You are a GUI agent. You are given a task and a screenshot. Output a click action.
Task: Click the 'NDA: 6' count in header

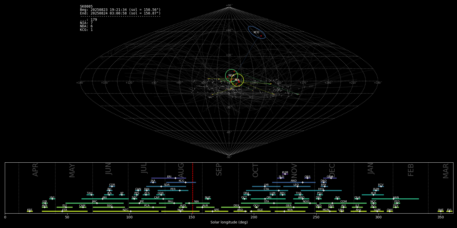[86, 26]
